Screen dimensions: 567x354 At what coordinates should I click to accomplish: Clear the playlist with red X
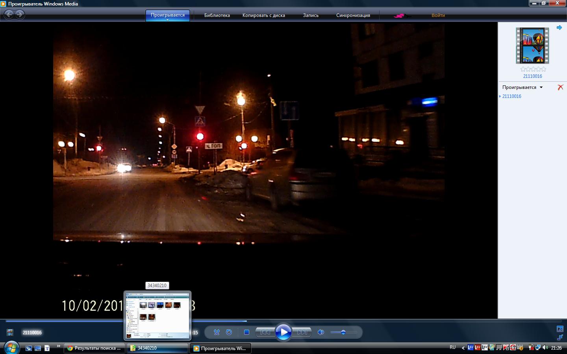(560, 87)
